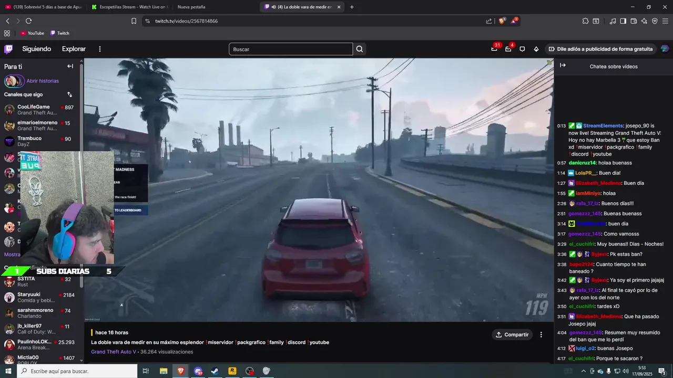Click the packgrafico link in video title

point(250,342)
